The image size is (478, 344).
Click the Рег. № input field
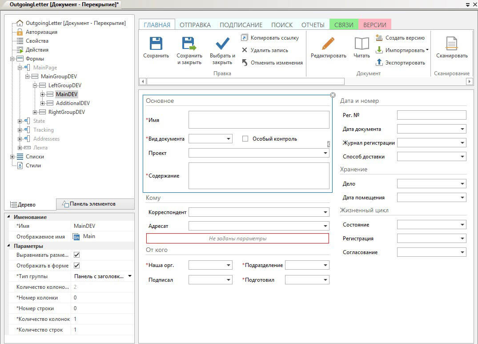[431, 115]
